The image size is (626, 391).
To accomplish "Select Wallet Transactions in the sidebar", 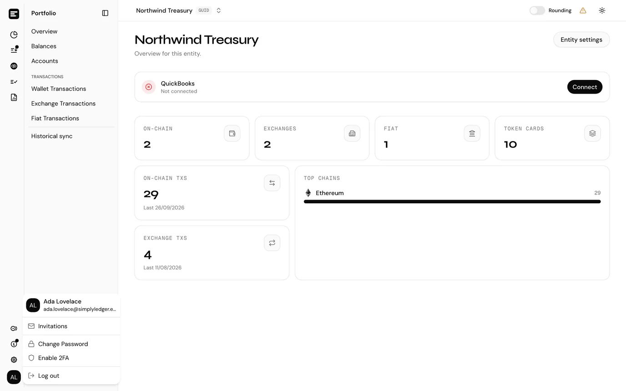I will click(59, 89).
